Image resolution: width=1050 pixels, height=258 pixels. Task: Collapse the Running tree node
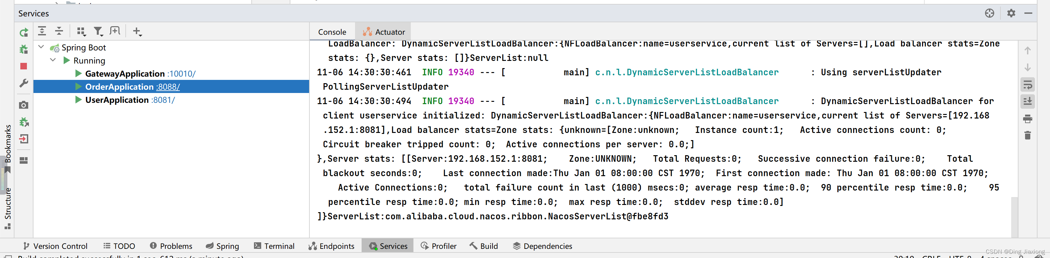[52, 60]
